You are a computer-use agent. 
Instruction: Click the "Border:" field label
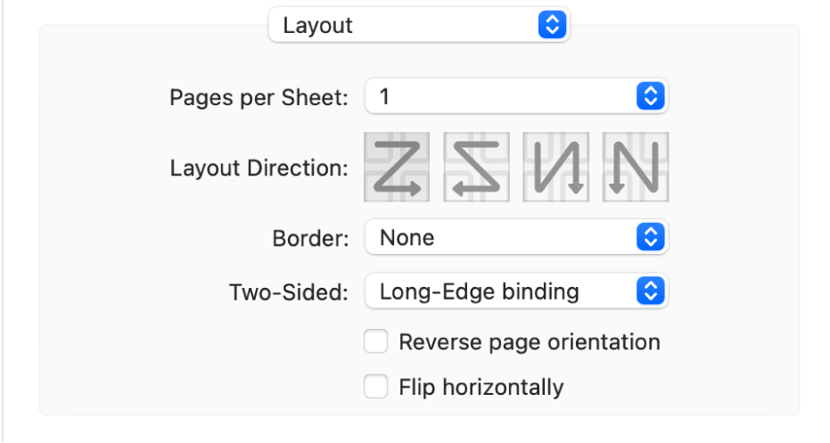pyautogui.click(x=309, y=239)
